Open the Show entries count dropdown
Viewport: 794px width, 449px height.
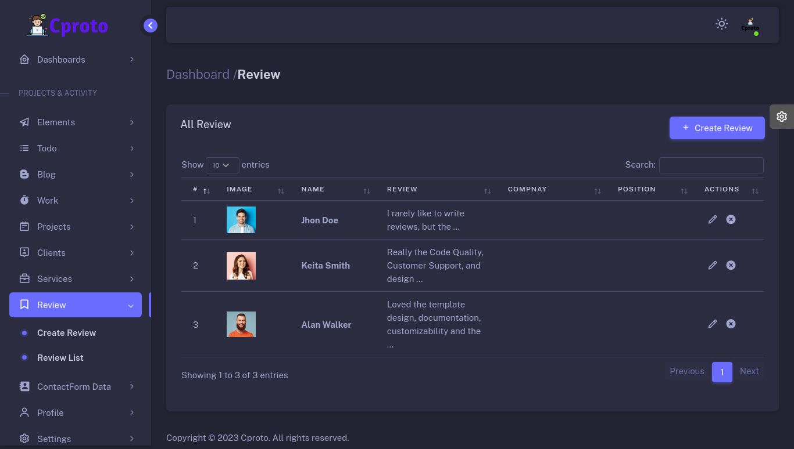coord(222,165)
